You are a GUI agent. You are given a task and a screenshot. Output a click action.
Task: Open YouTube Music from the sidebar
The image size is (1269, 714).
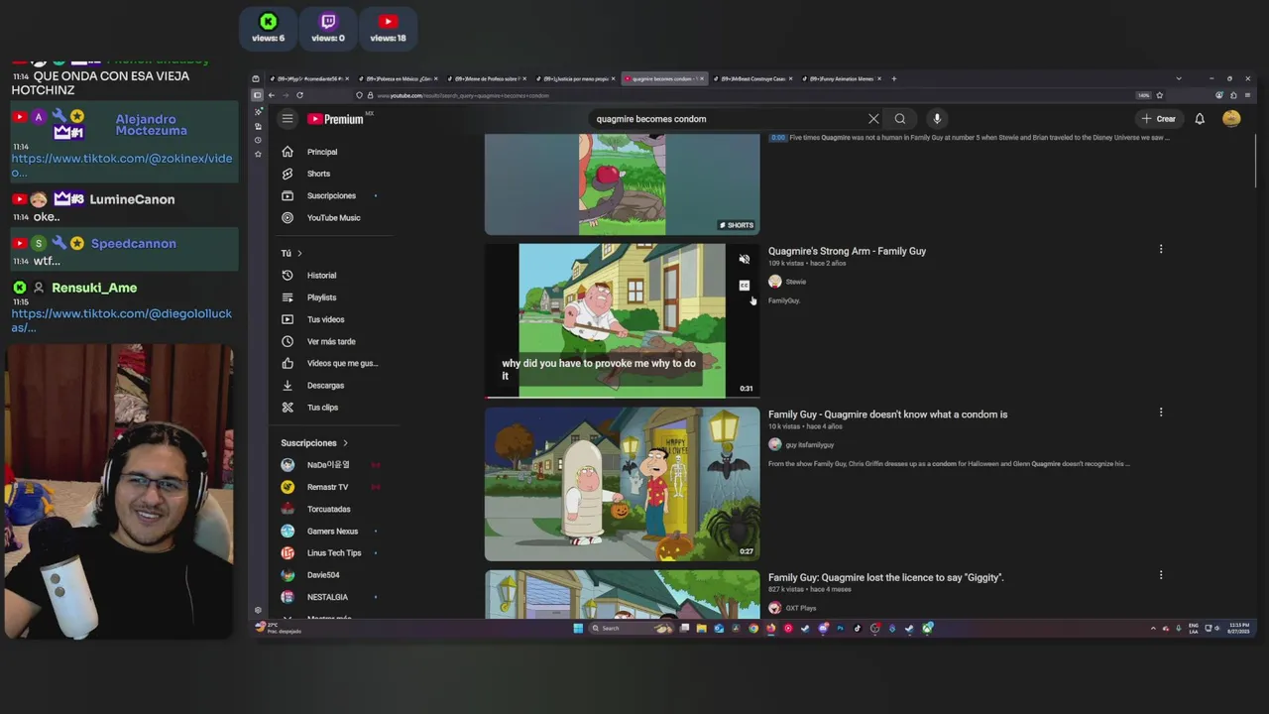[x=332, y=217]
